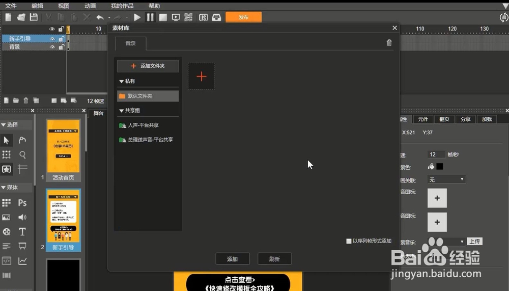Create a new file from toolbar
This screenshot has width=509, height=291.
click(8, 17)
